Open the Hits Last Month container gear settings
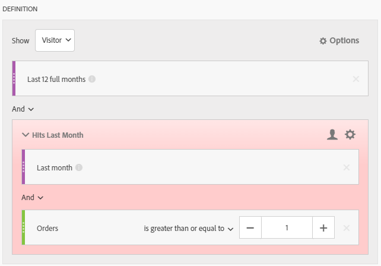 (x=350, y=135)
